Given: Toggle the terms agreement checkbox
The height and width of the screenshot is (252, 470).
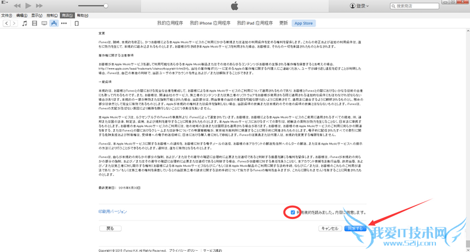Looking at the screenshot, I should click(293, 213).
